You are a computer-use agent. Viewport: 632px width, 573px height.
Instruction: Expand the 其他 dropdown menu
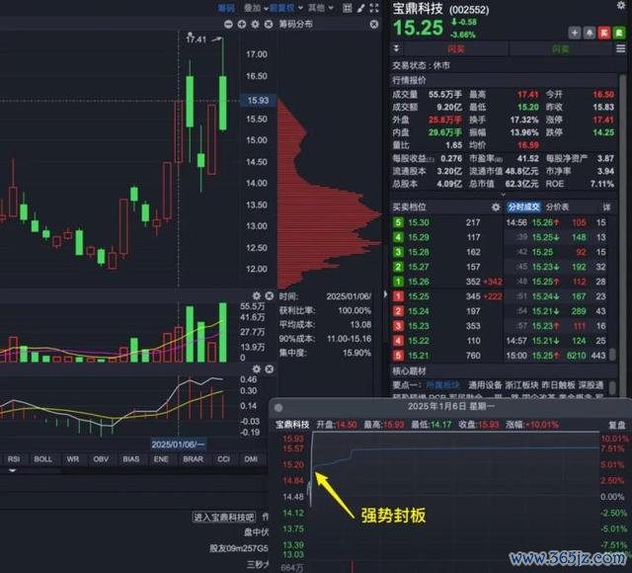coord(320,8)
